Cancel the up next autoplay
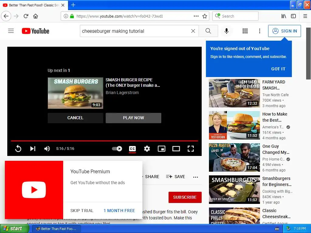 [75, 118]
